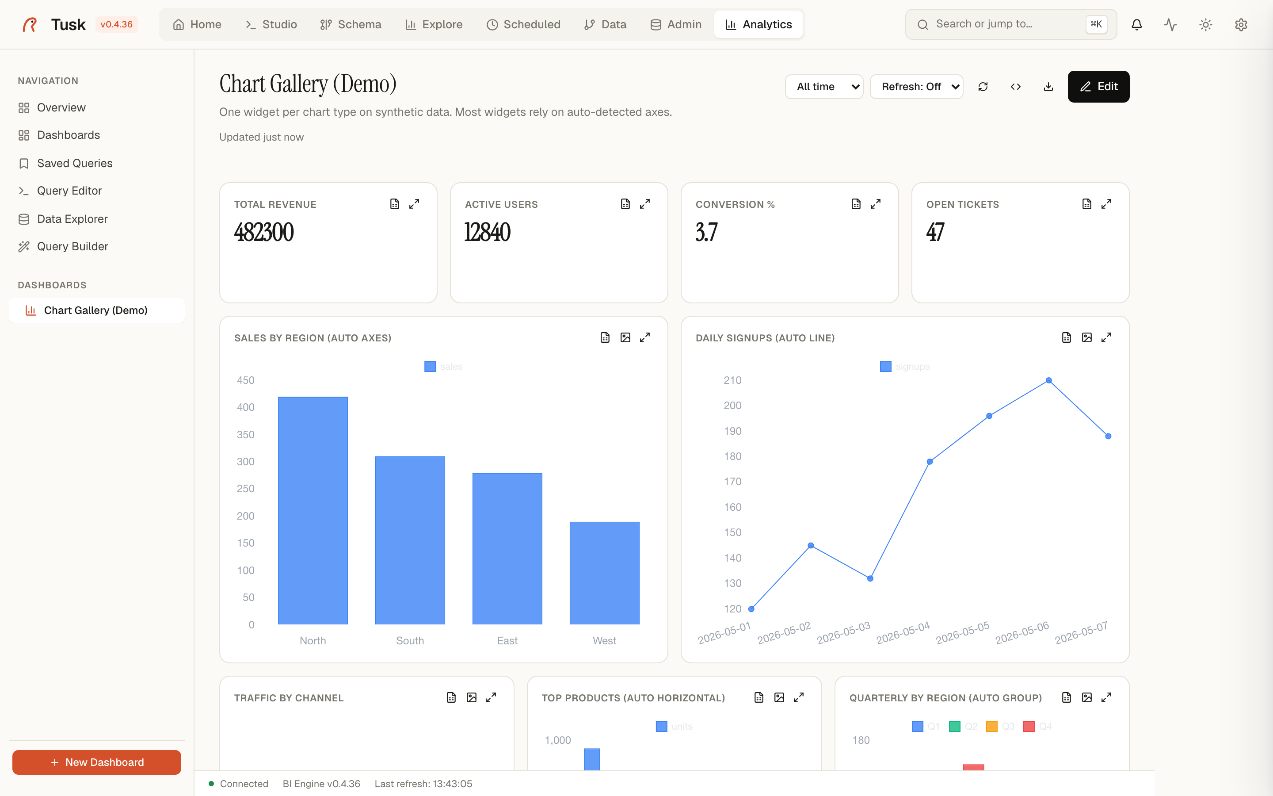Open the Schema tab
The width and height of the screenshot is (1273, 796).
click(351, 24)
